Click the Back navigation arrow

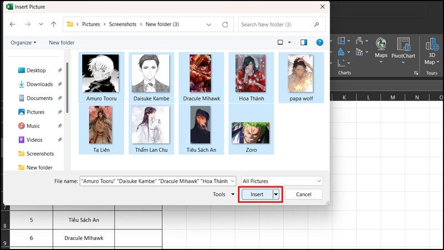point(12,24)
